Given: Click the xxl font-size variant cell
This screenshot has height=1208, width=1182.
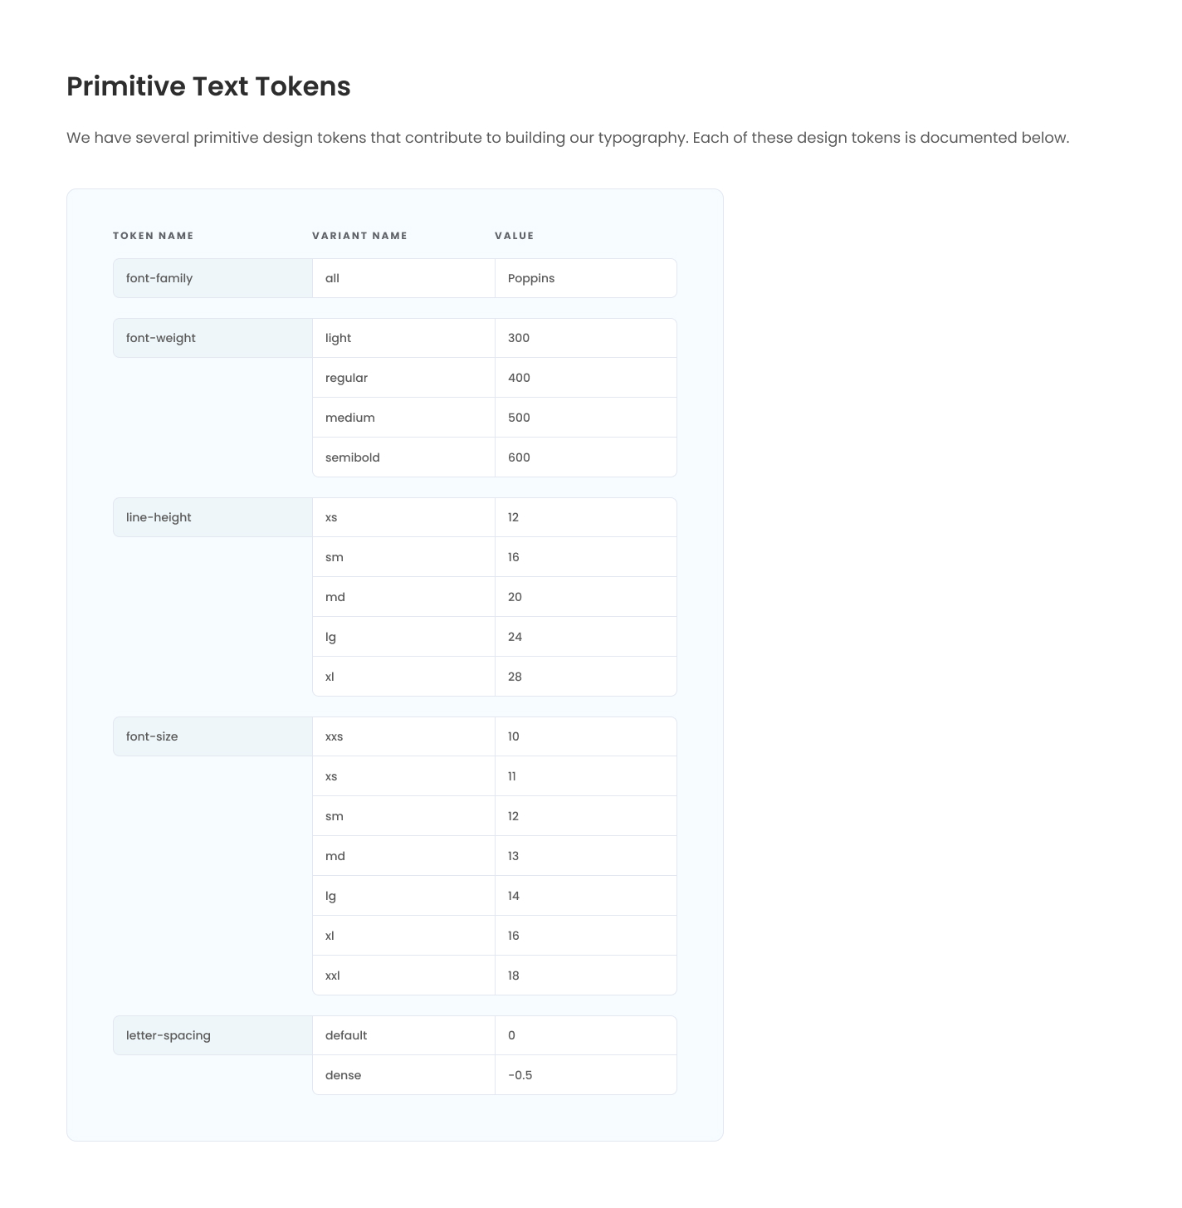Looking at the screenshot, I should [403, 976].
